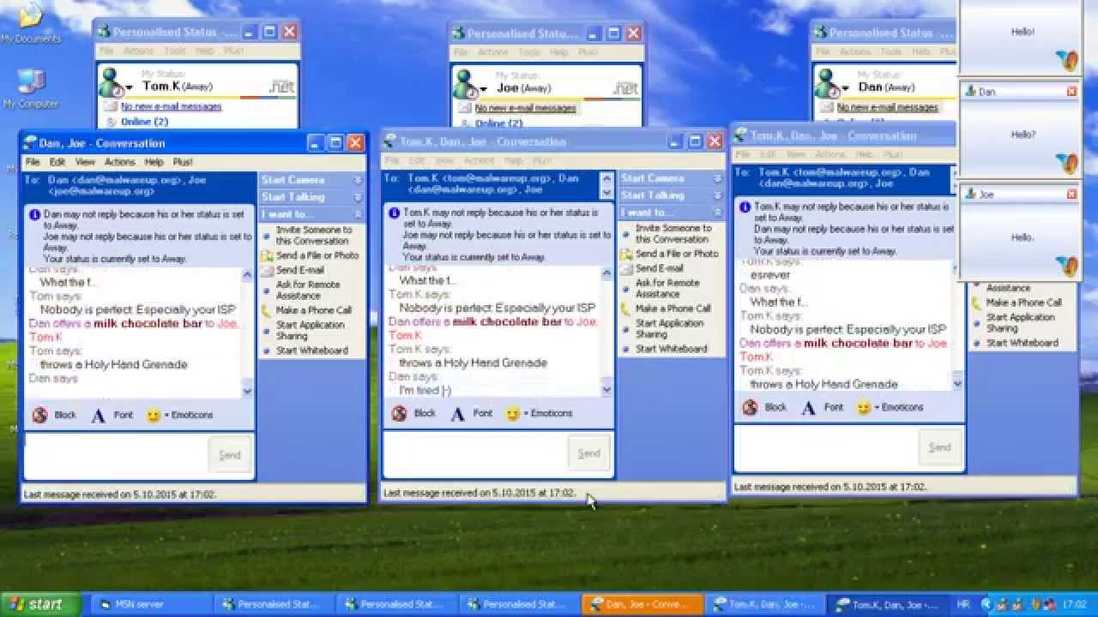
Task: Open Help menu in Dan, Joe conversation window
Action: (154, 162)
